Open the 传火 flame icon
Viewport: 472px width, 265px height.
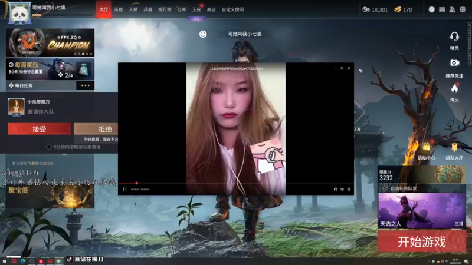pos(454,89)
